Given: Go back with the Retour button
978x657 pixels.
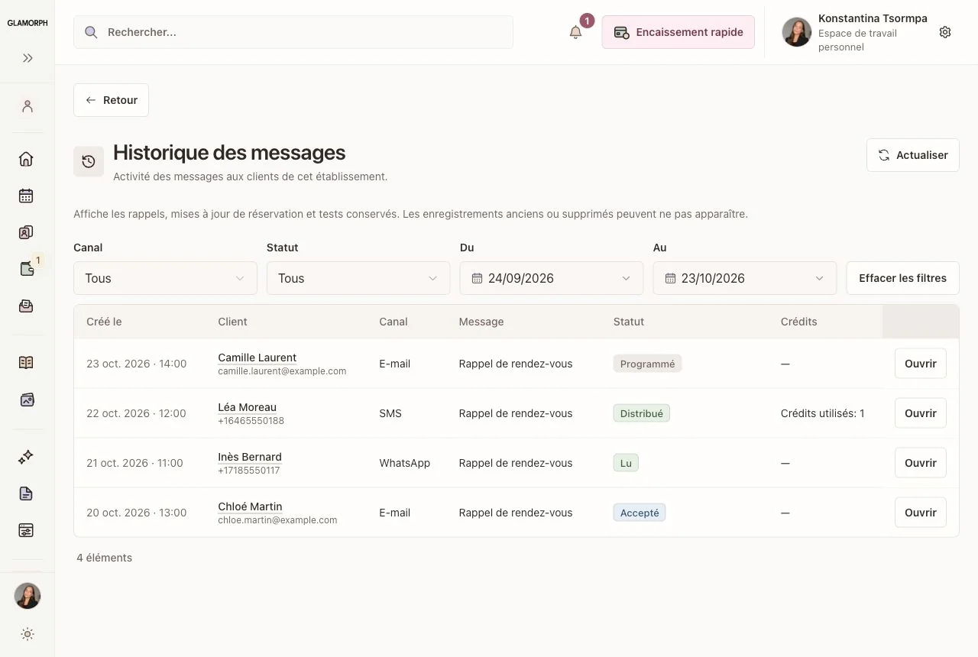Looking at the screenshot, I should pyautogui.click(x=111, y=100).
